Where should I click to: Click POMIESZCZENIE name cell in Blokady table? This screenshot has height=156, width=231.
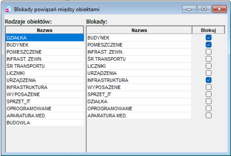[139, 45]
